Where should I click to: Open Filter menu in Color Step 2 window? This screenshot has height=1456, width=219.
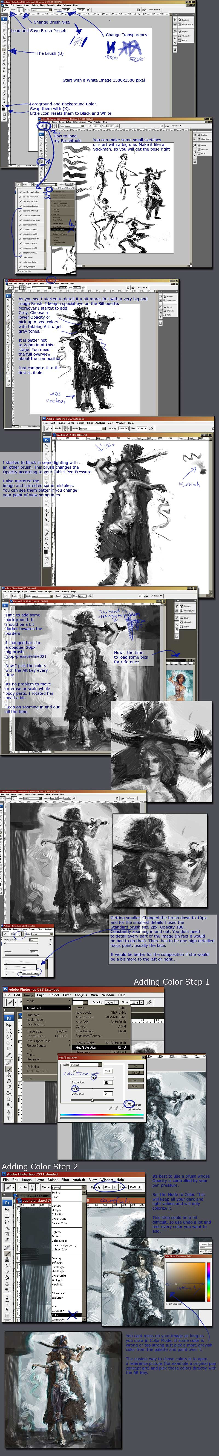66,1180
